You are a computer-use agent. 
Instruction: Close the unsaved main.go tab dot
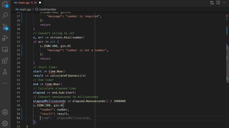(40, 2)
